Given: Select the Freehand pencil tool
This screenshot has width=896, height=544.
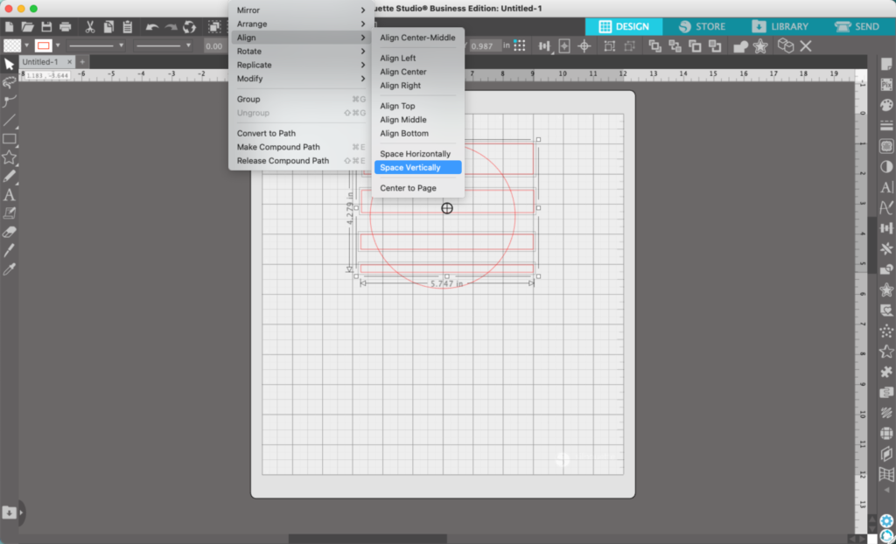Looking at the screenshot, I should (9, 176).
